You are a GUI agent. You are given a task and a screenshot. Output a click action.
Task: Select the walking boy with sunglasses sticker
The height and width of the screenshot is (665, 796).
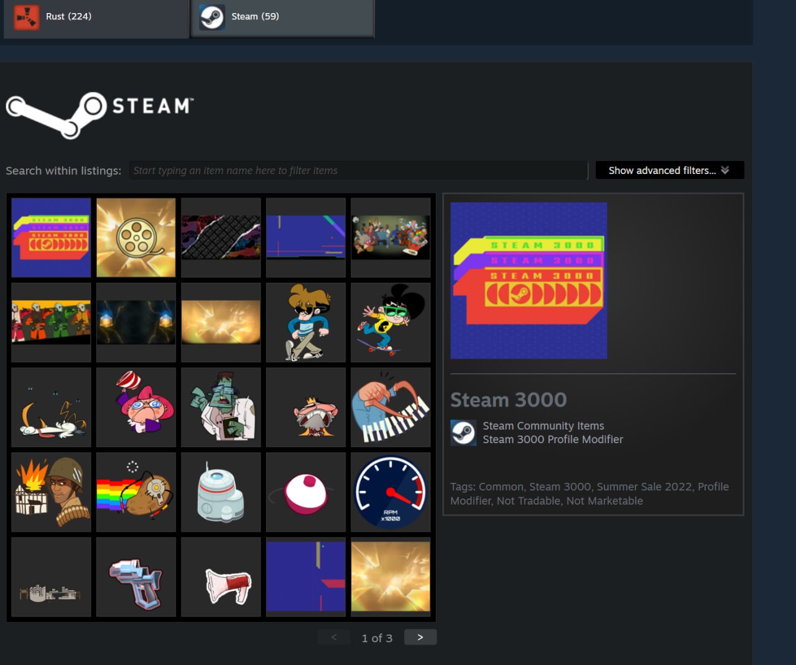(306, 323)
